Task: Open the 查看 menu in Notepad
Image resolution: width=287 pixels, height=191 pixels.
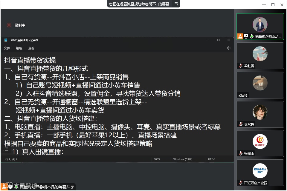Action: coord(31,48)
